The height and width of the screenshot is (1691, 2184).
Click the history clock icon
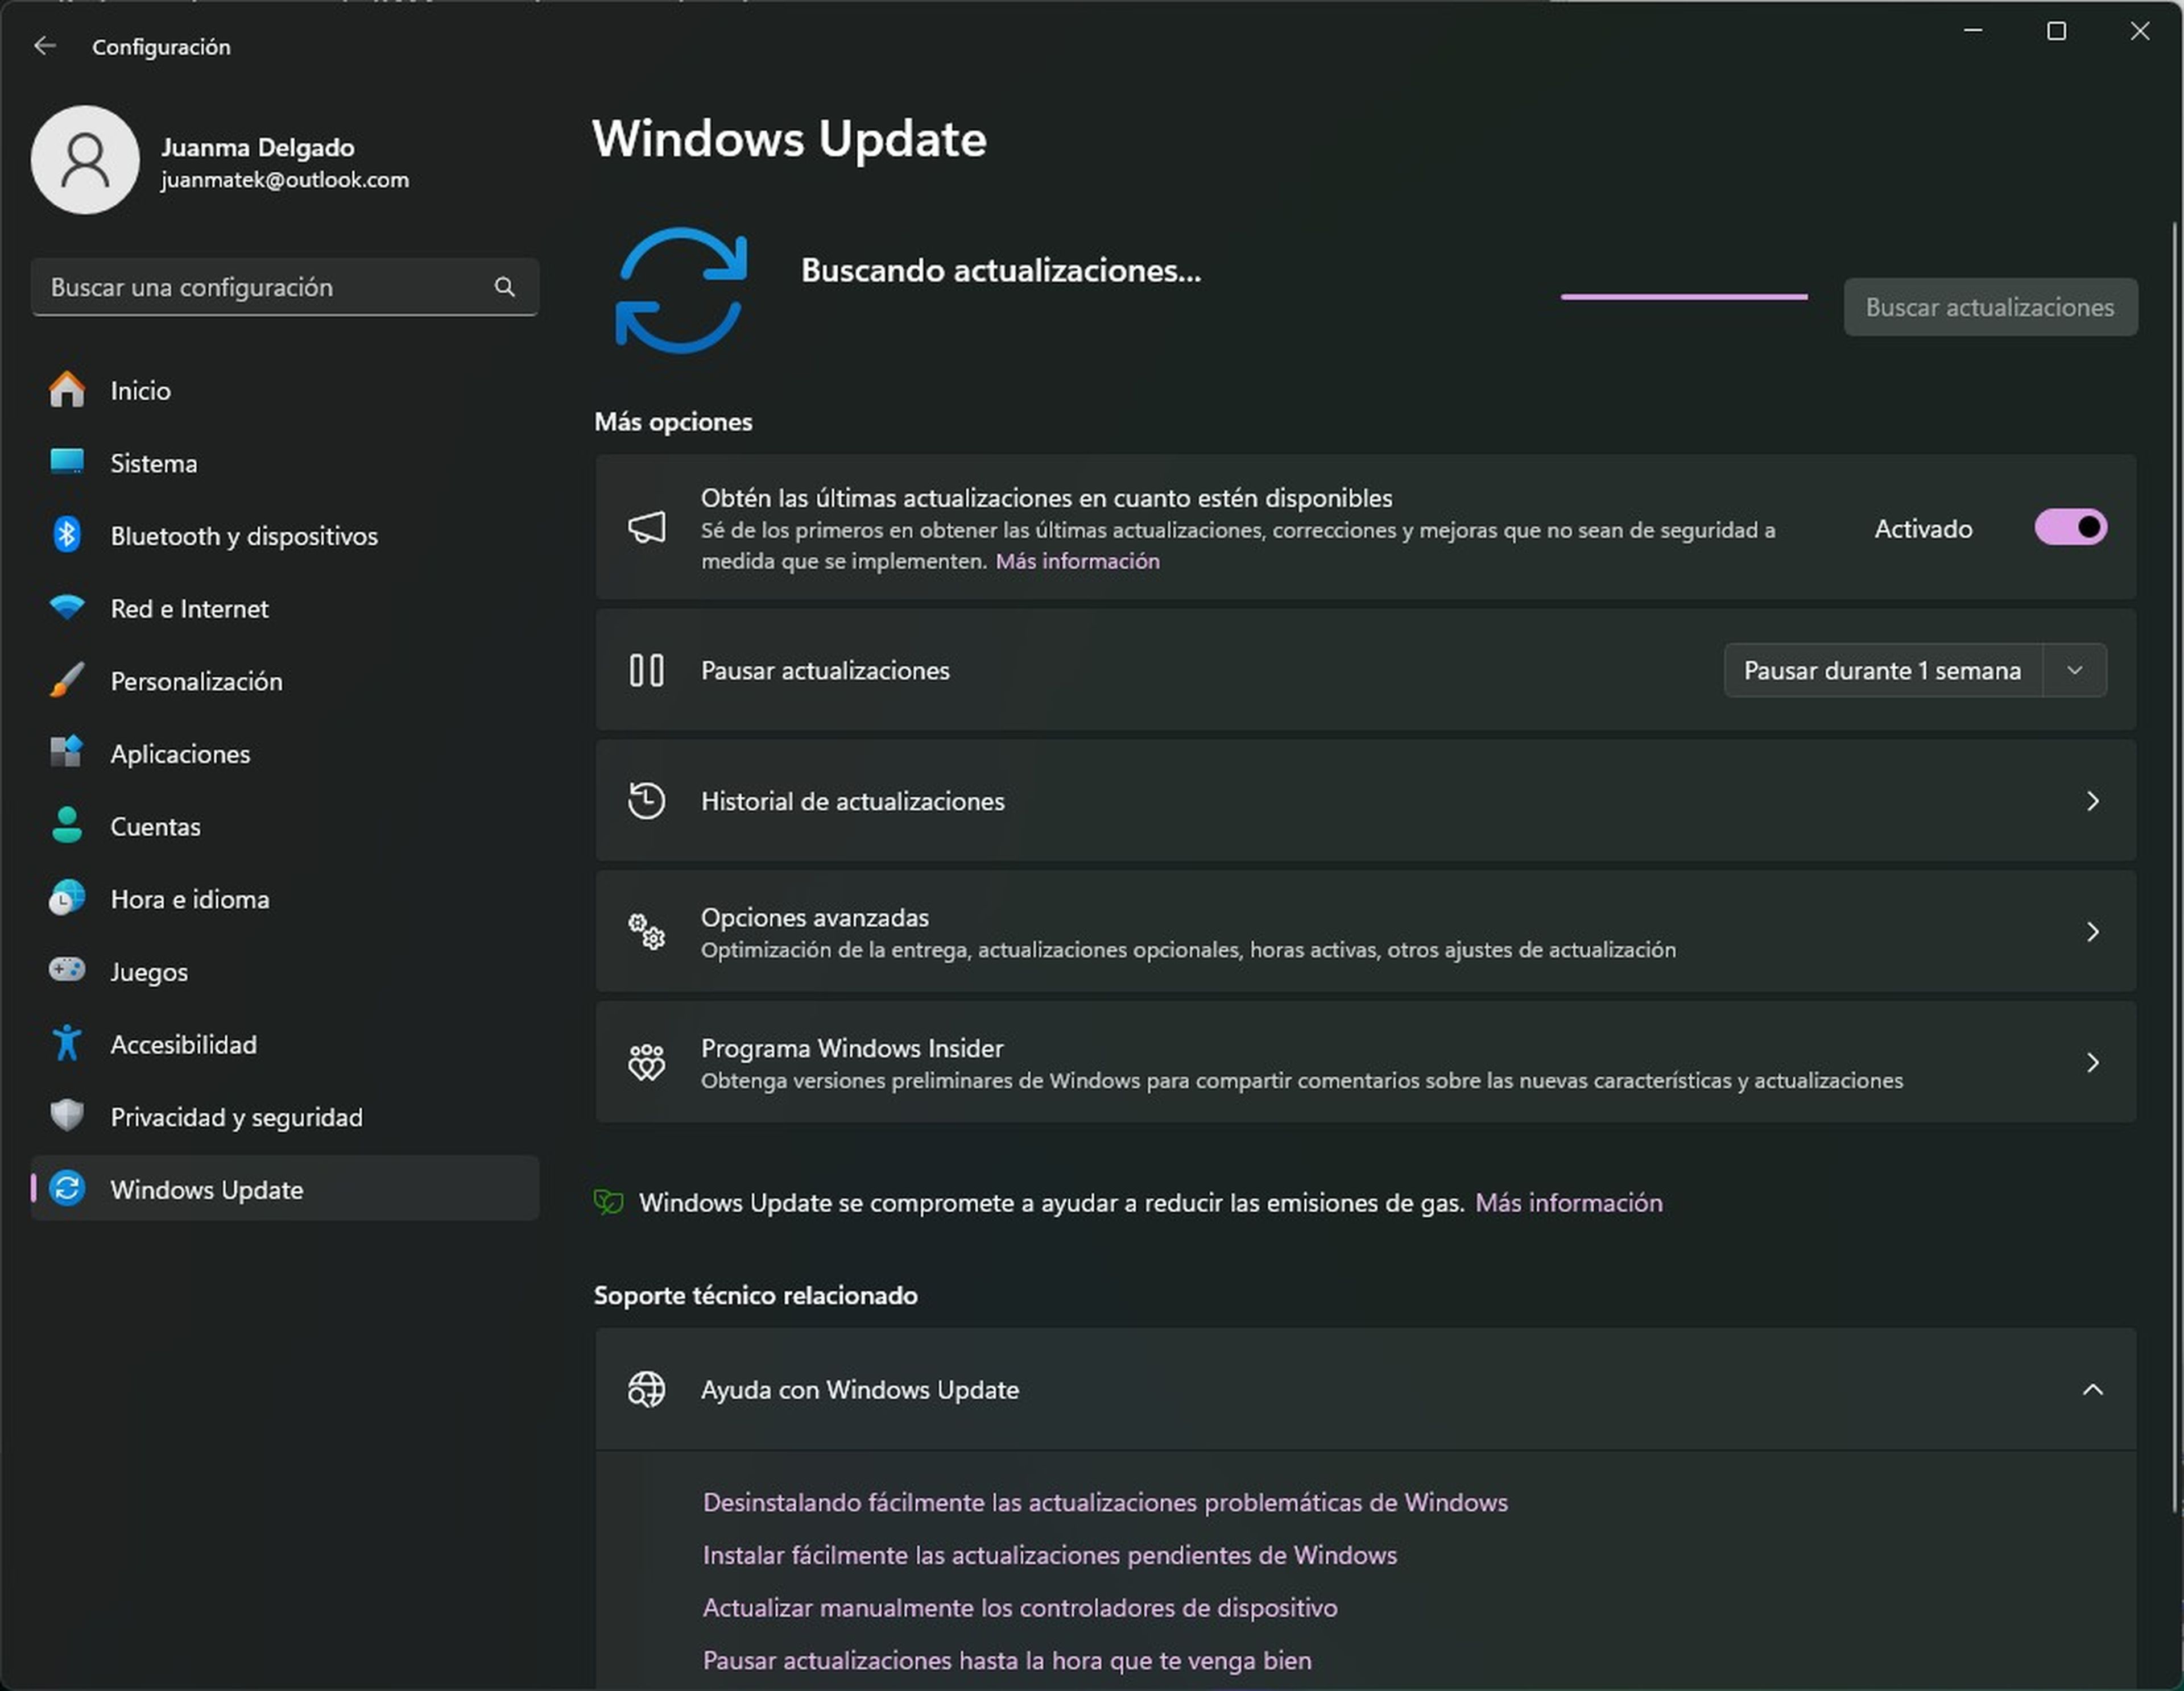[647, 800]
